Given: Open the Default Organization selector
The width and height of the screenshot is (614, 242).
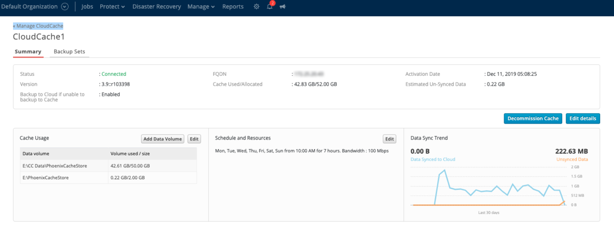Looking at the screenshot, I should (30, 7).
